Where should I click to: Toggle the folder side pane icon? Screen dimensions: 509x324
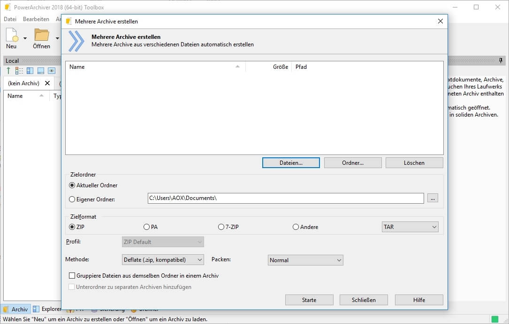point(30,71)
